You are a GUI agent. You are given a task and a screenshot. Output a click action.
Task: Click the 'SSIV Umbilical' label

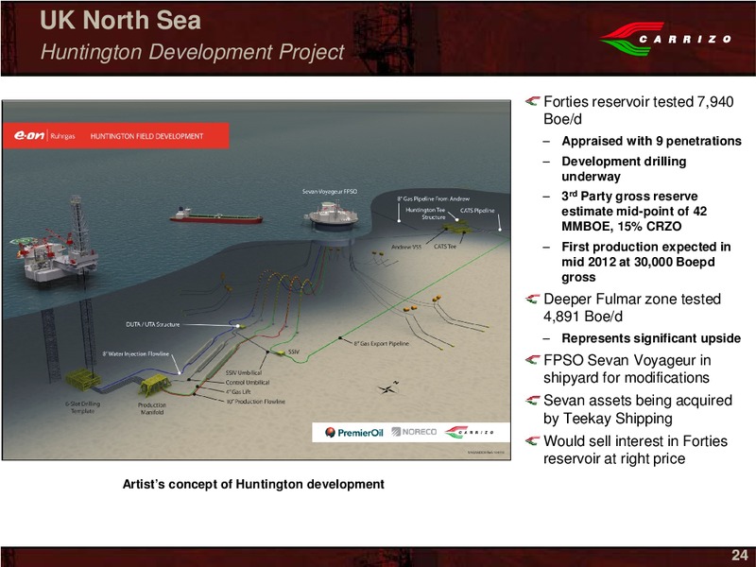pyautogui.click(x=244, y=372)
